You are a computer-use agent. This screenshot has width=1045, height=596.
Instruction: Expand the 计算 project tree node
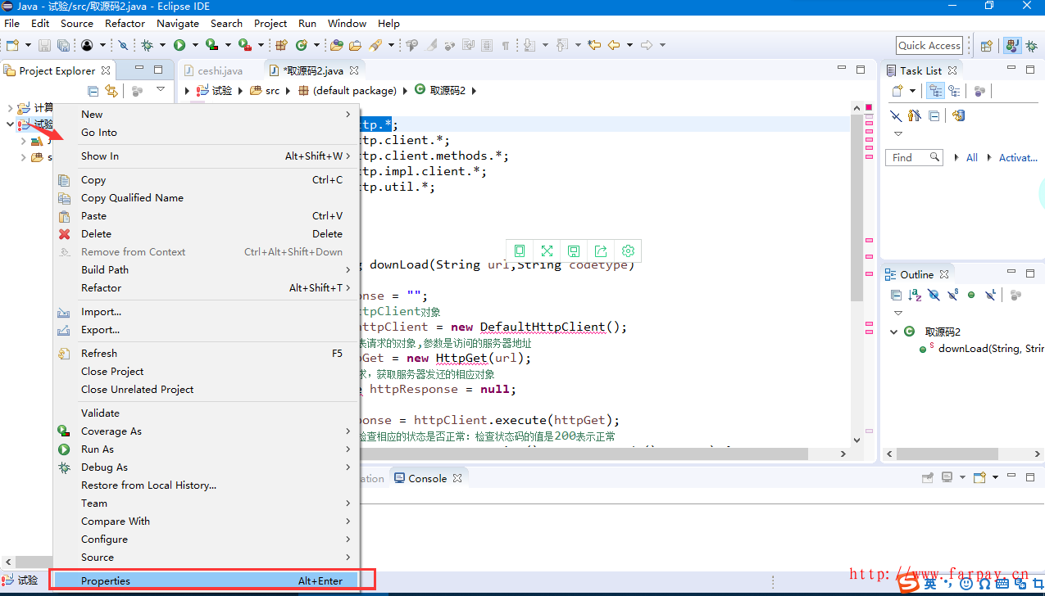pyautogui.click(x=11, y=108)
